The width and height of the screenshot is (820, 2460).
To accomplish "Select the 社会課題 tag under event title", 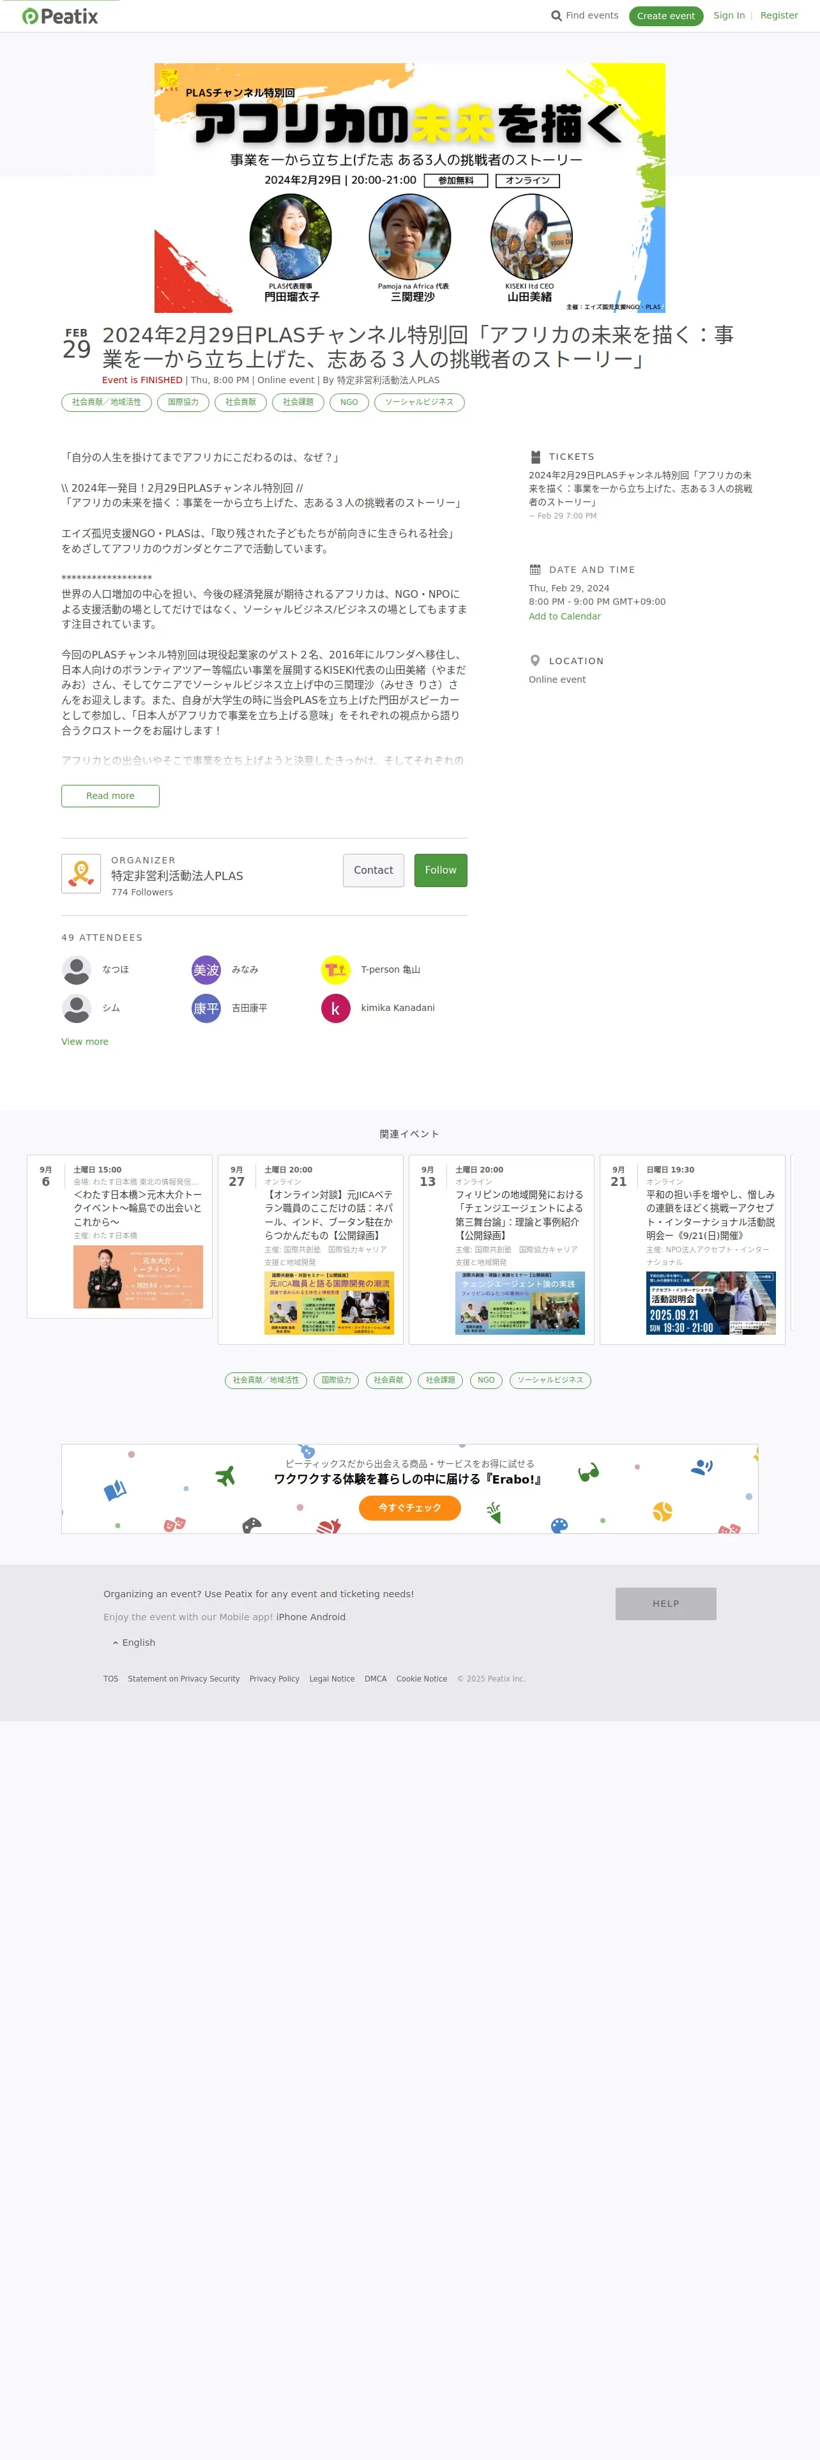I will coord(298,403).
